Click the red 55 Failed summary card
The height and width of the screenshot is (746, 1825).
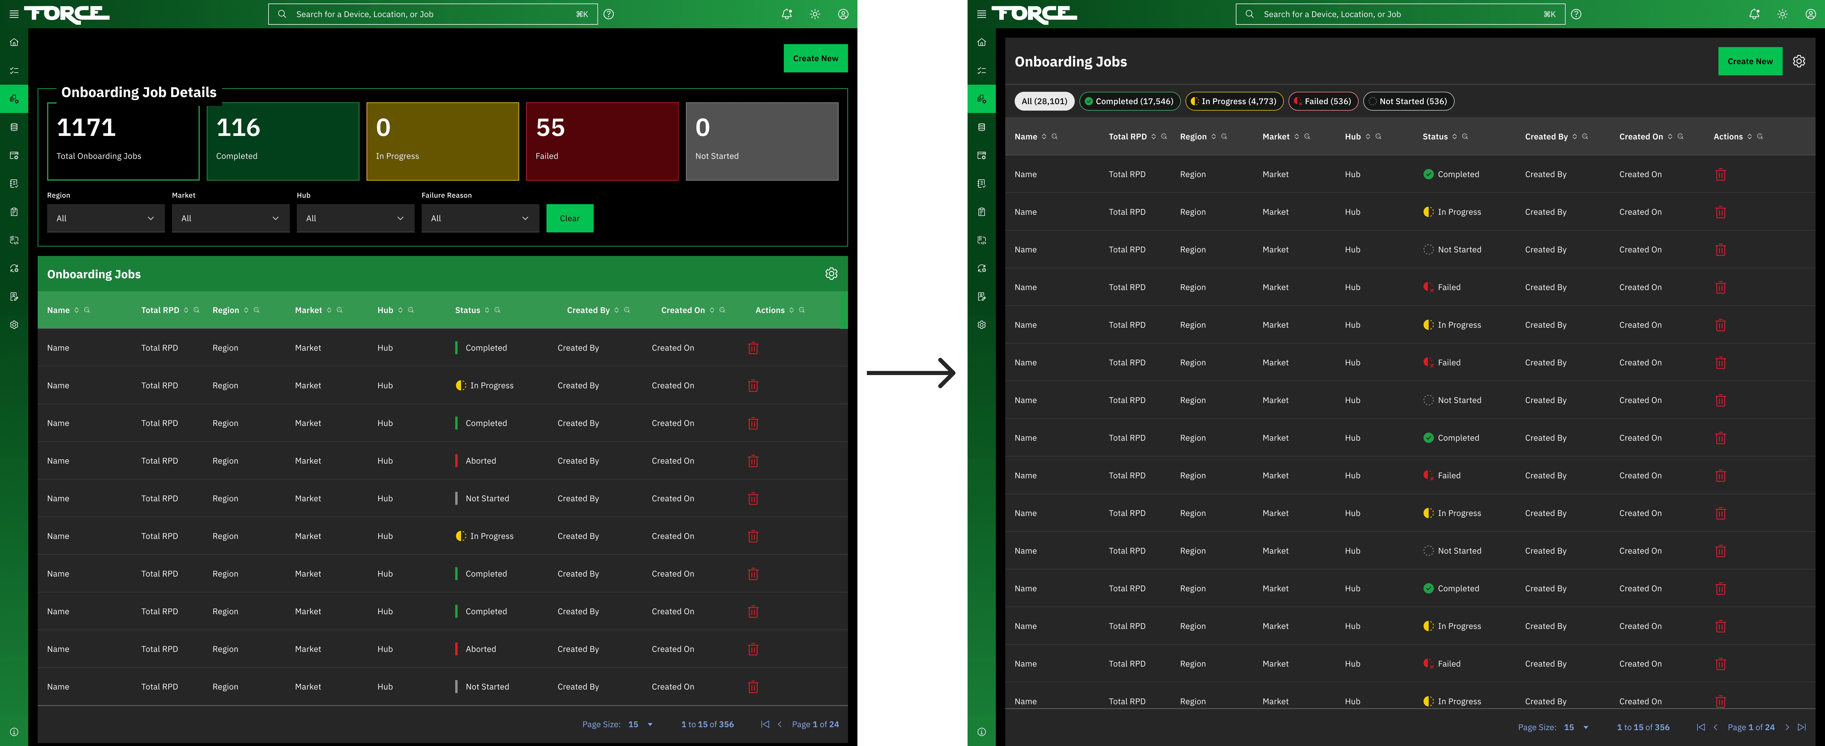tap(602, 141)
